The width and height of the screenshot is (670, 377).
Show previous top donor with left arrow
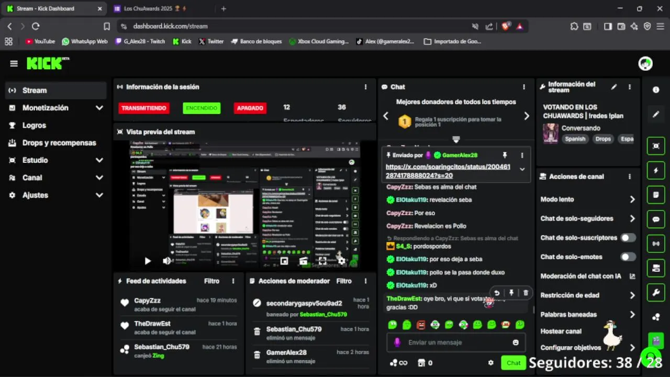386,116
